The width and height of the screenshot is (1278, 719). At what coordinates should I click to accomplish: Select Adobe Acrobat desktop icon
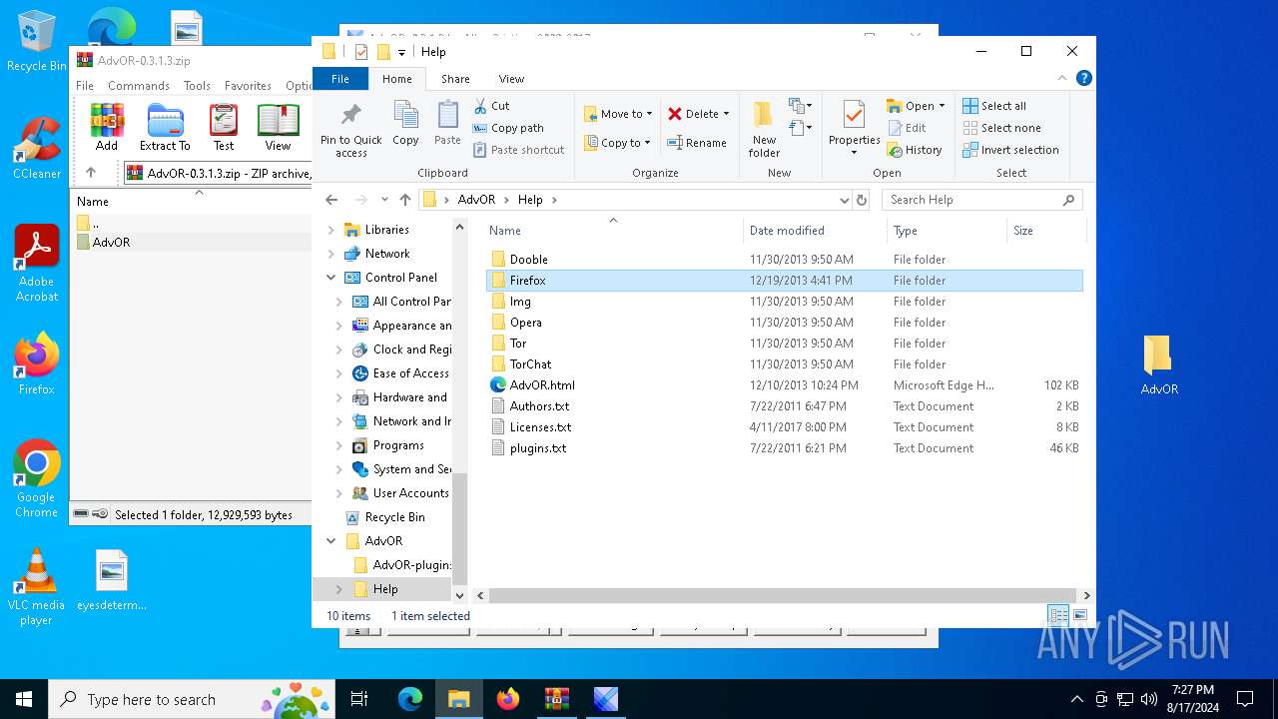36,263
